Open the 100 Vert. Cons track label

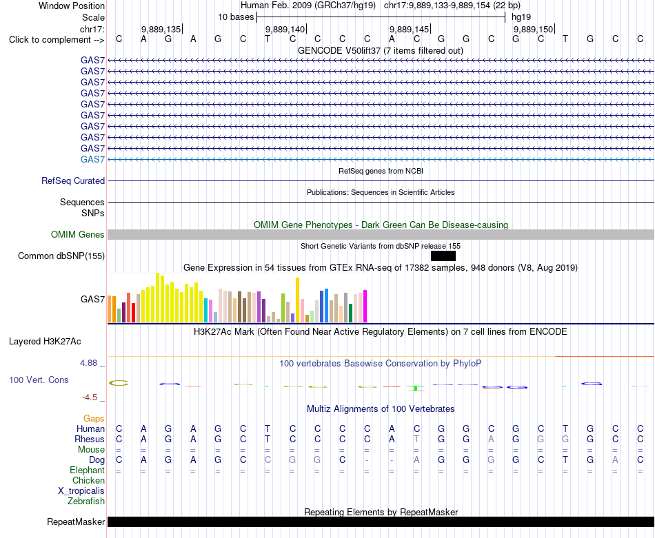click(x=39, y=380)
